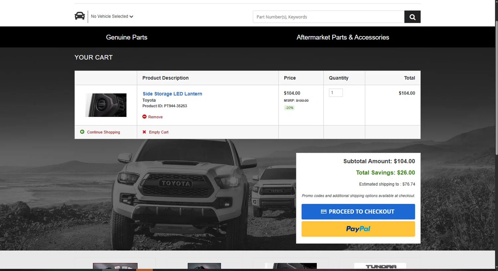Open the Genuine Parts menu
Image resolution: width=498 pixels, height=271 pixels.
(126, 37)
